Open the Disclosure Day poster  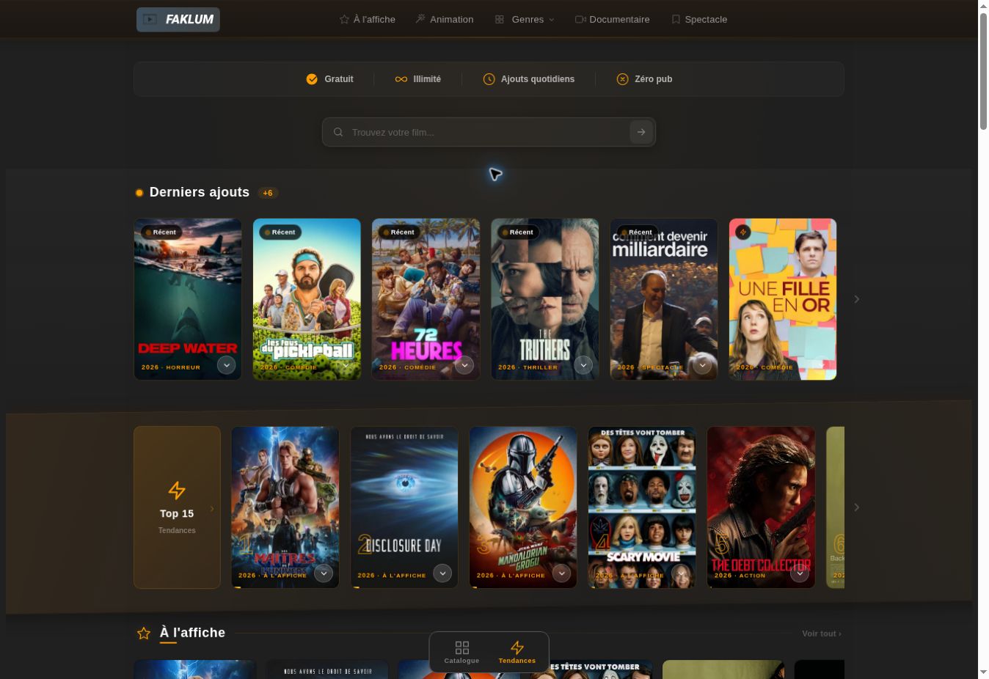click(x=404, y=507)
